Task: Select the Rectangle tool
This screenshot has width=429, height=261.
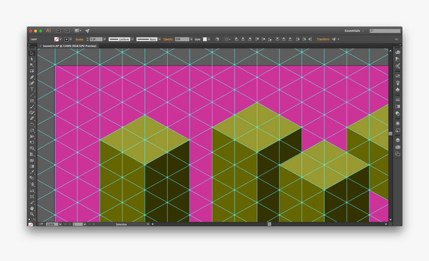Action: 32,101
